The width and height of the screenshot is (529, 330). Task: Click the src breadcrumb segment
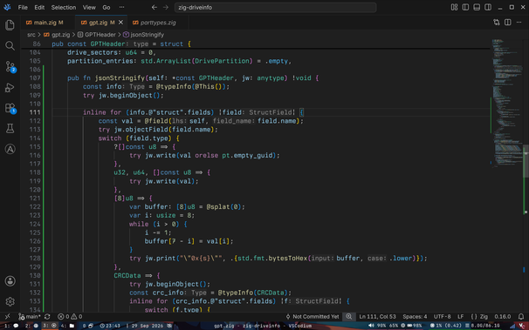[x=31, y=35]
